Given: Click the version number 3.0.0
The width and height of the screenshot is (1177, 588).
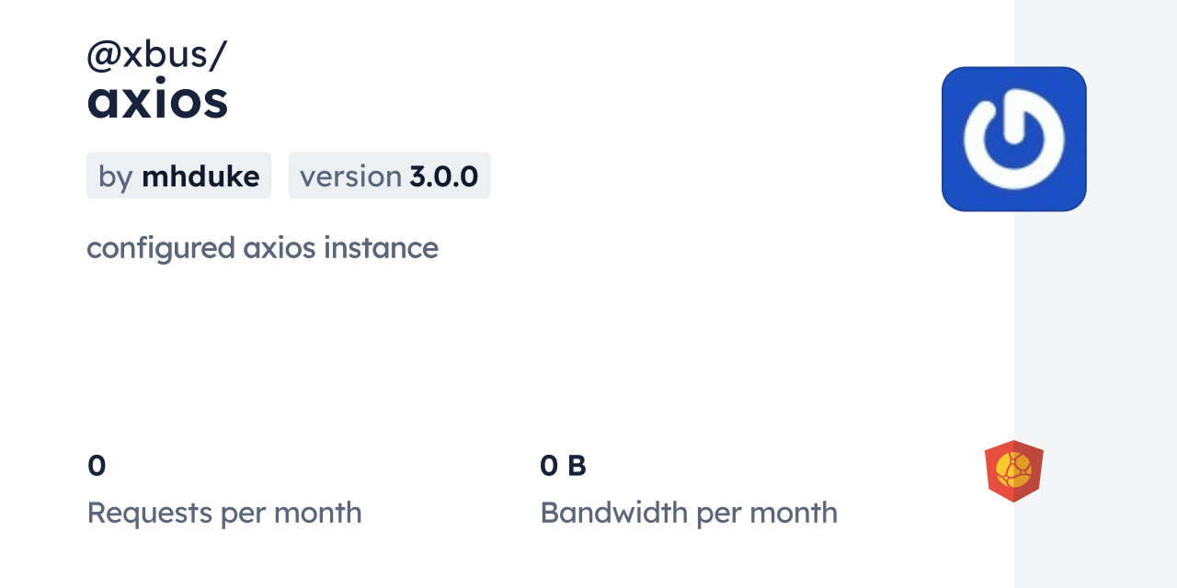Looking at the screenshot, I should 444,175.
